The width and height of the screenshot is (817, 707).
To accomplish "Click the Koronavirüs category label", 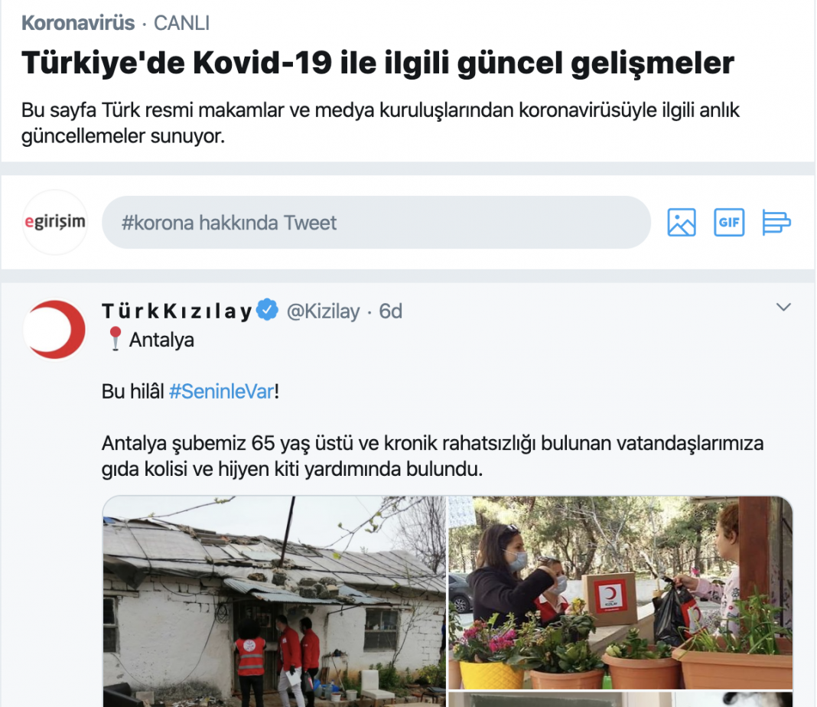I will coord(78,23).
